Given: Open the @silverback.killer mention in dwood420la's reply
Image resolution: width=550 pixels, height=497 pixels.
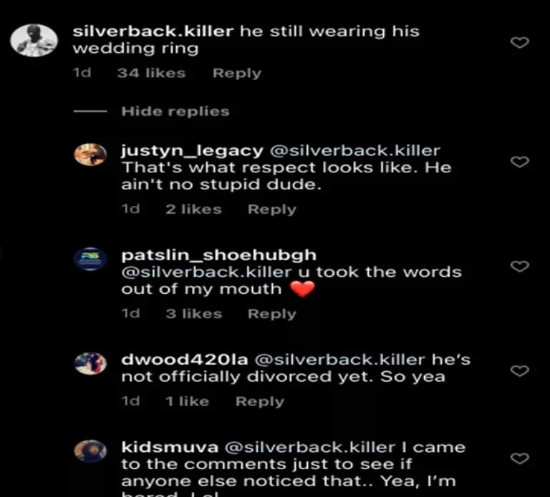Looking at the screenshot, I should pos(340,360).
